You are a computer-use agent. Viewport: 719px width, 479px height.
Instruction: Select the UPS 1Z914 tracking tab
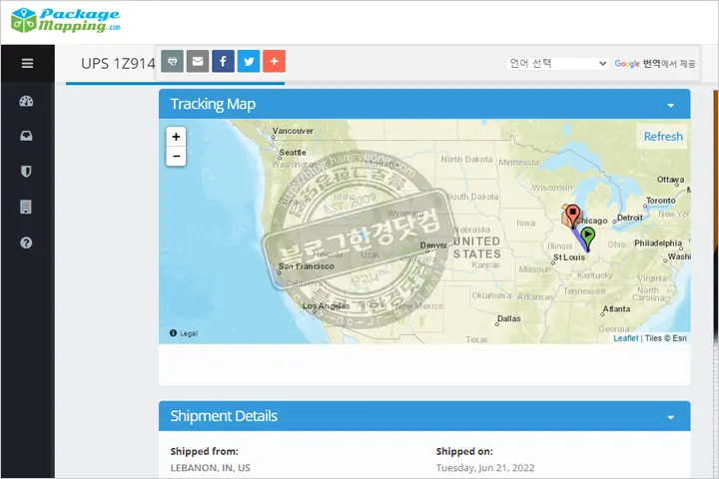(118, 63)
